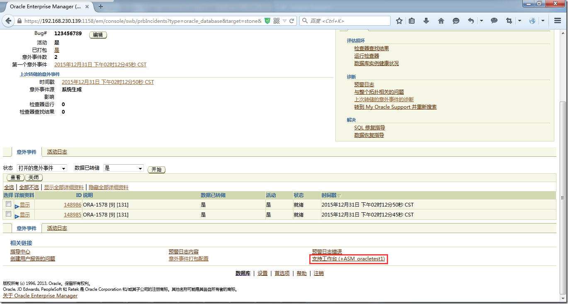Open dropdown arrow next to globe icon

coord(543,21)
